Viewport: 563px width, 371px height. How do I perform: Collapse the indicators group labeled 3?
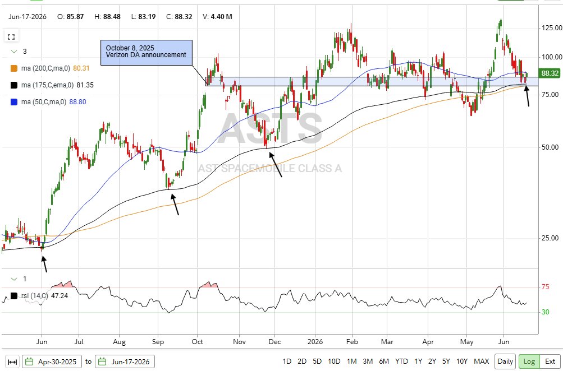pyautogui.click(x=14, y=52)
